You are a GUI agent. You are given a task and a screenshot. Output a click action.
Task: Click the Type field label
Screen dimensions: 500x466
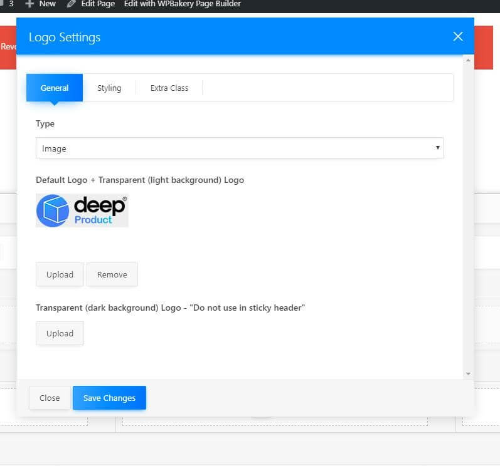coord(45,123)
